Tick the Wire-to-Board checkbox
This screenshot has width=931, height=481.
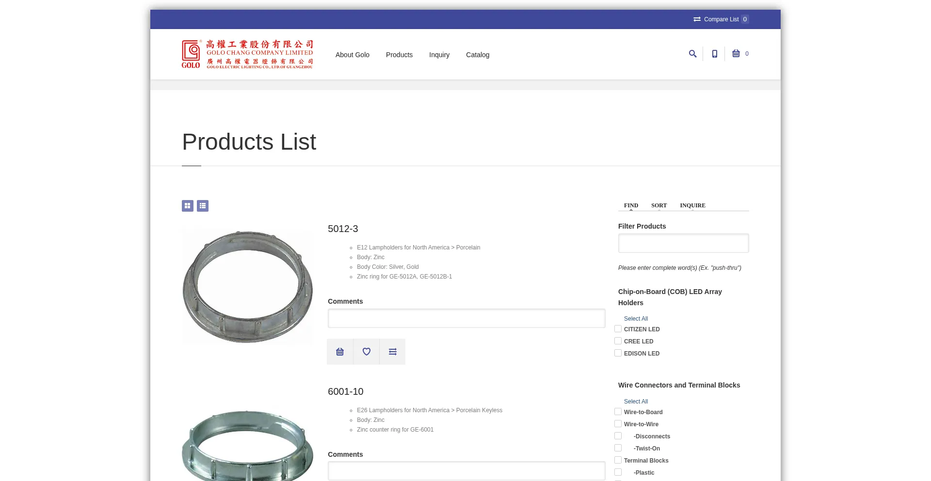[x=618, y=412]
